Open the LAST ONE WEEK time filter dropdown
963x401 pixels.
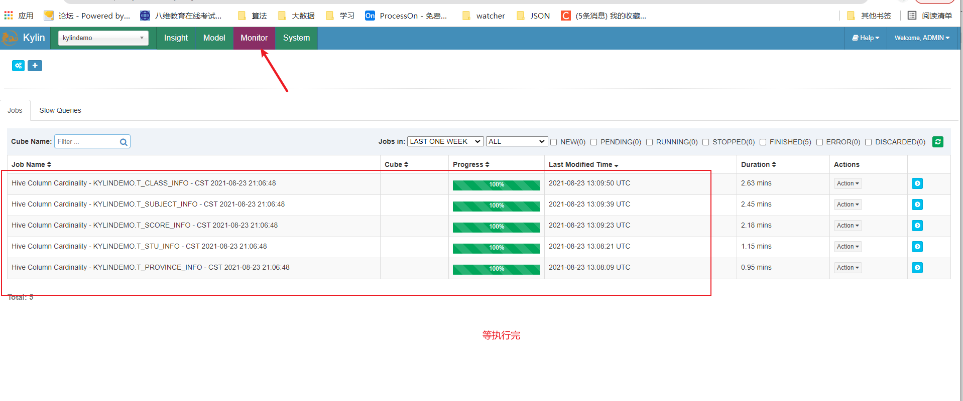445,141
